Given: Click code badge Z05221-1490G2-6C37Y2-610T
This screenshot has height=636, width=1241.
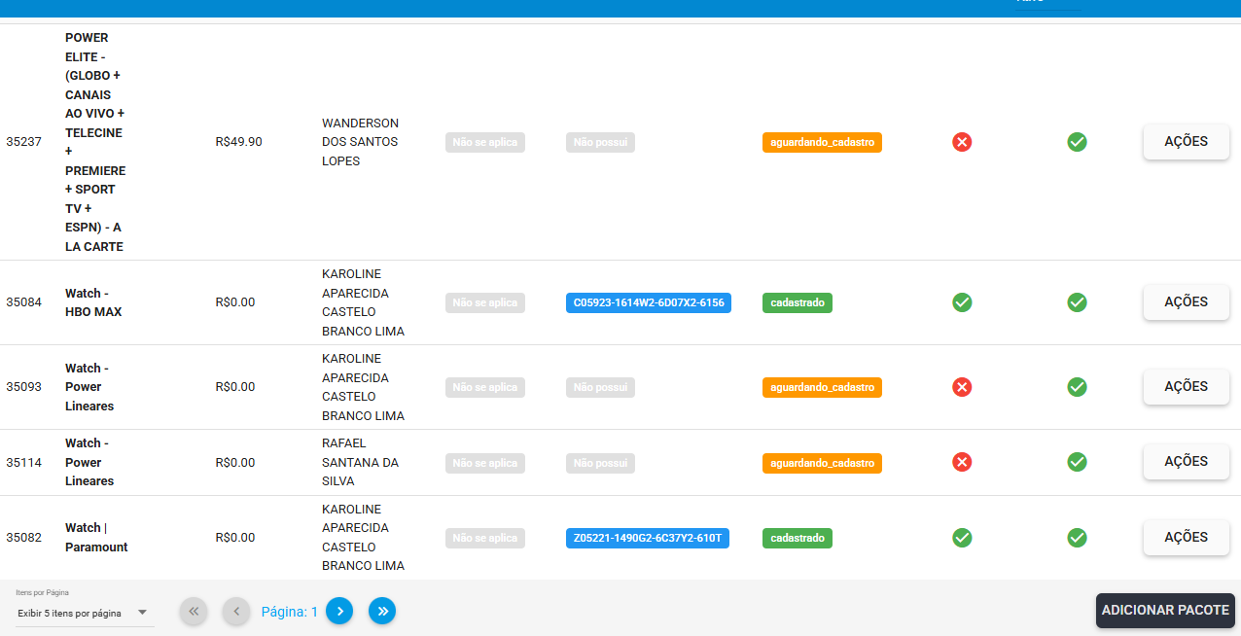Looking at the screenshot, I should click(648, 538).
